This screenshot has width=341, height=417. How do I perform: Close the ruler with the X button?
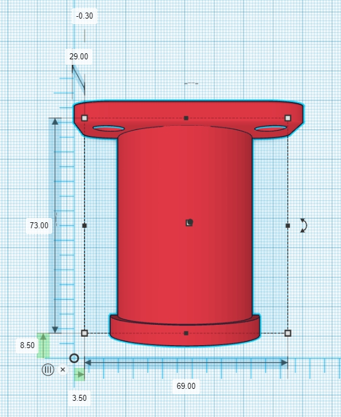coord(63,370)
